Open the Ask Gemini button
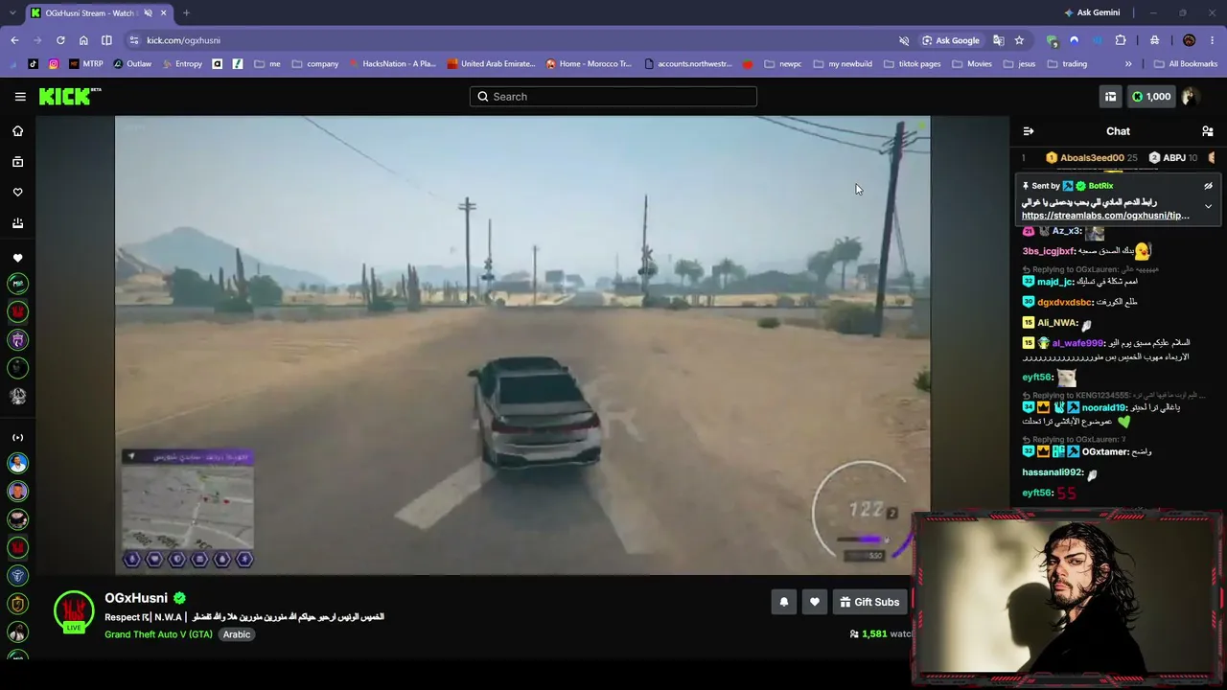The image size is (1227, 690). pyautogui.click(x=1092, y=12)
